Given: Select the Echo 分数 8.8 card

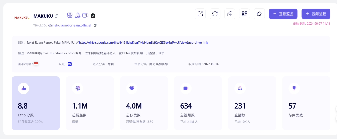Looking at the screenshot, I should tap(36, 103).
